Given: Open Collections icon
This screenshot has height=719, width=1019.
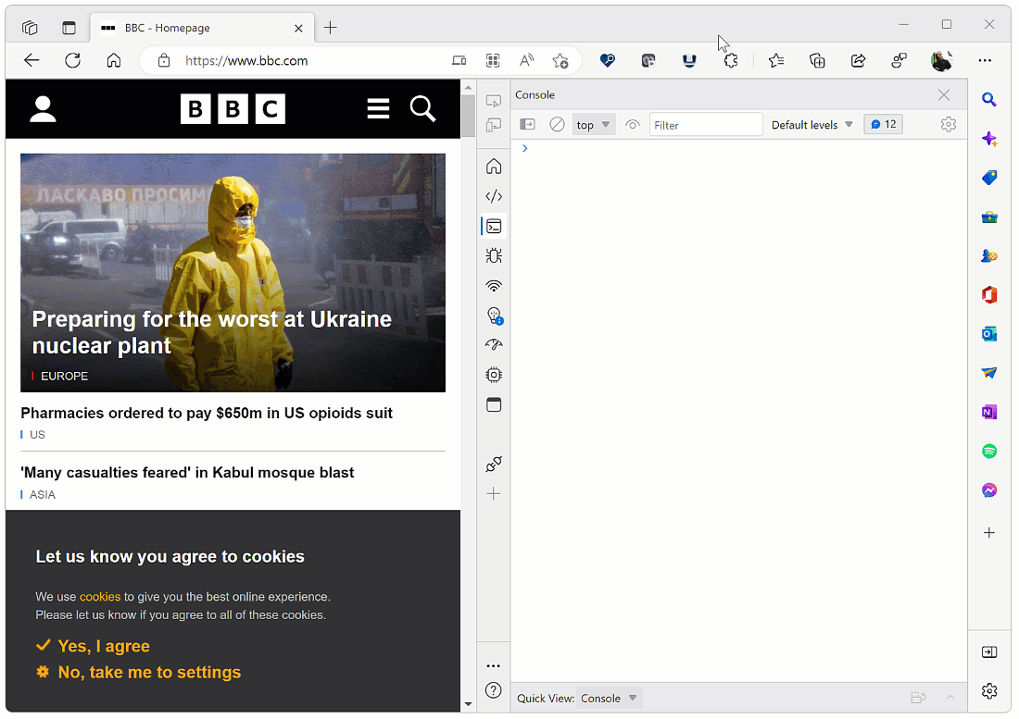Looking at the screenshot, I should tap(817, 60).
